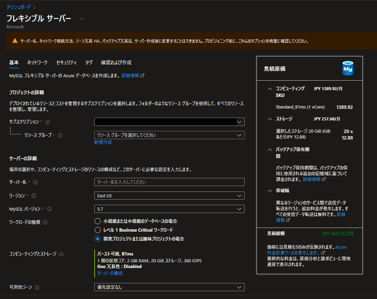Click the Standard_B1ms (1 vCore) SKU line

(300, 107)
